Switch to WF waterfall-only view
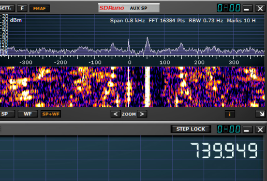 [28, 114]
